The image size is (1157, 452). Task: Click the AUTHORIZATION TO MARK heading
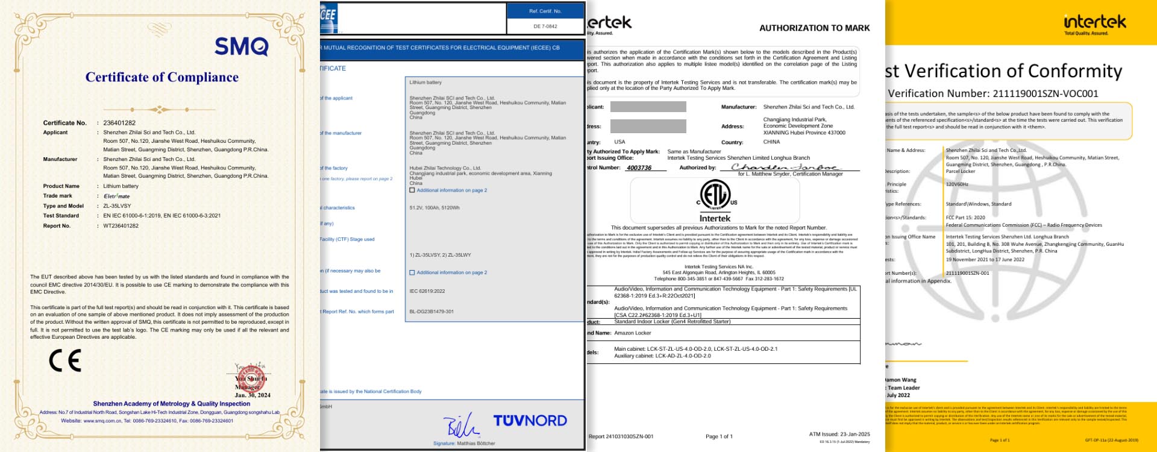[x=814, y=28]
